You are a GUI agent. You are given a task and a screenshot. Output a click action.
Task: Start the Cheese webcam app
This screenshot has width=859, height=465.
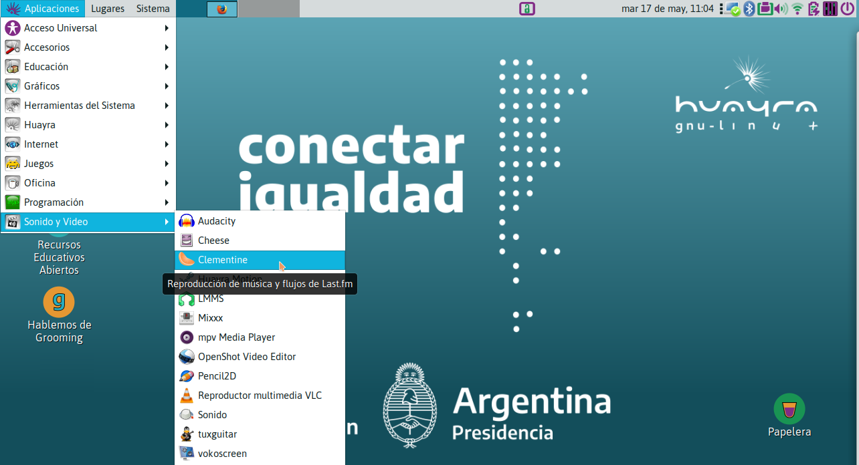pos(211,240)
